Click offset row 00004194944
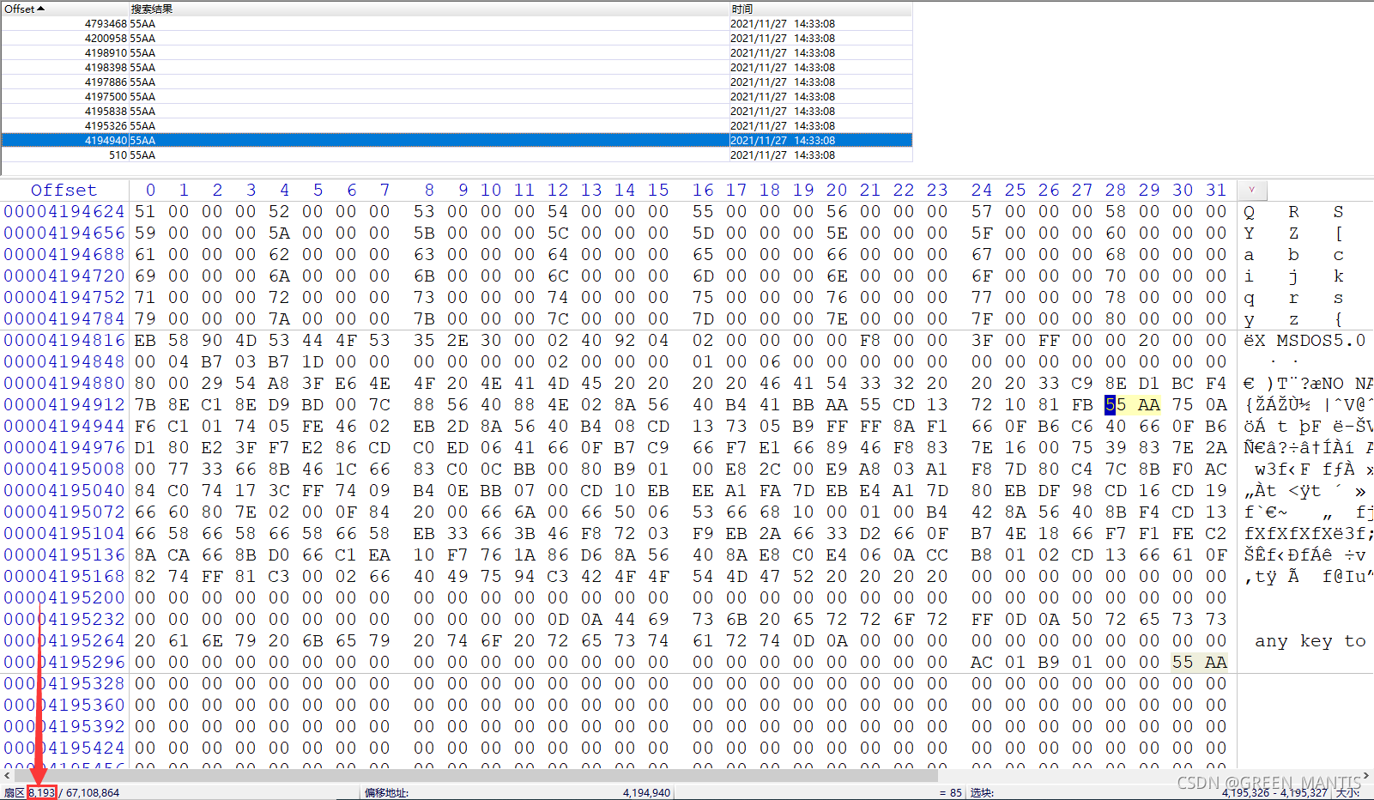This screenshot has width=1374, height=800. (x=64, y=426)
